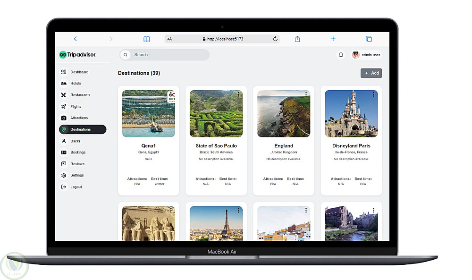The width and height of the screenshot is (472, 280).
Task: Click the Qena1 resort thumbnail image
Action: click(148, 113)
